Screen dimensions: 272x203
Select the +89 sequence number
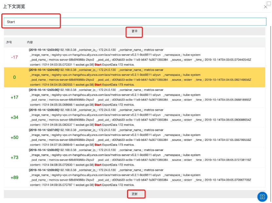[x=14, y=178]
